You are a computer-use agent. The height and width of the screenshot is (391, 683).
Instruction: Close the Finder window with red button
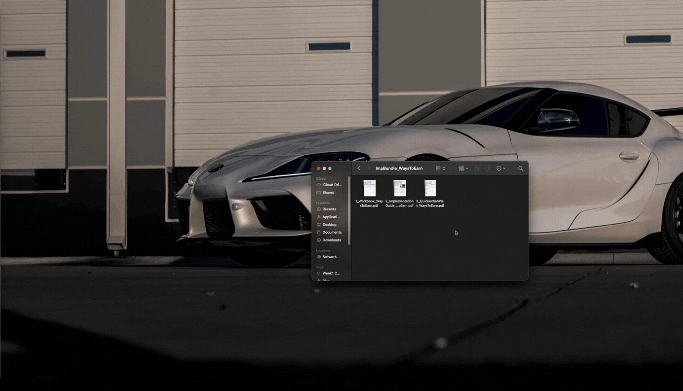[x=319, y=168]
